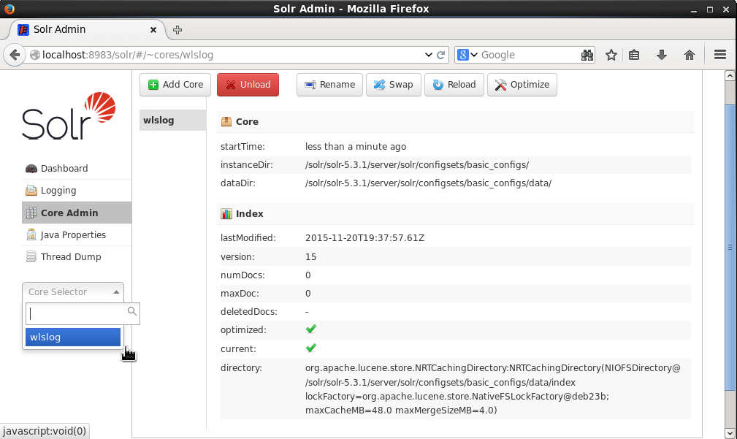737x439 pixels.
Task: Click the optimized green checkmark
Action: point(310,329)
